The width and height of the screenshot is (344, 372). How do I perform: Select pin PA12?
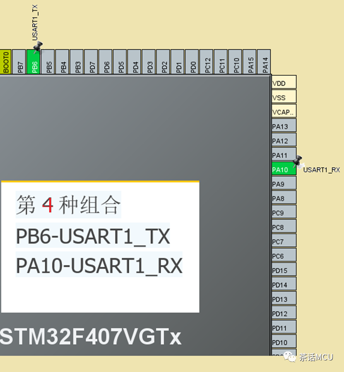tap(284, 140)
